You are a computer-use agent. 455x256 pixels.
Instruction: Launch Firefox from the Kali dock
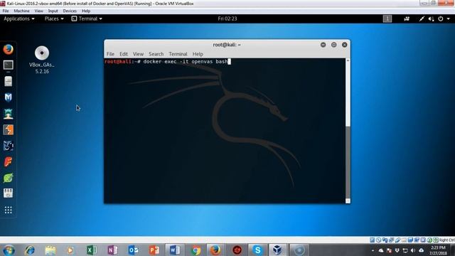(x=8, y=49)
